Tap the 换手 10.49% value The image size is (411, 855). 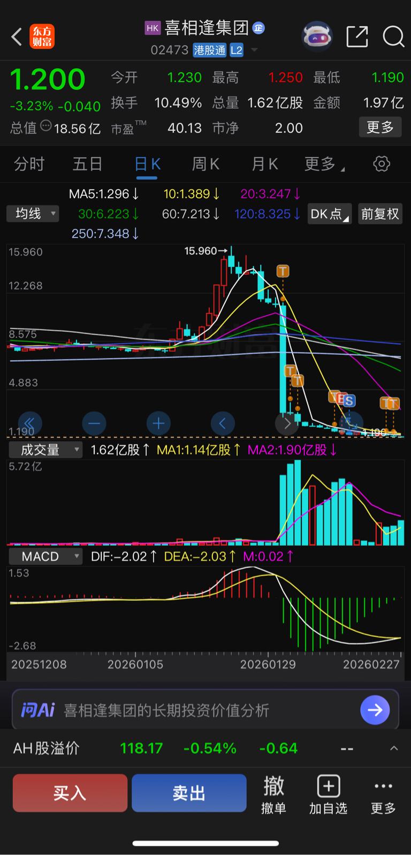pos(178,103)
